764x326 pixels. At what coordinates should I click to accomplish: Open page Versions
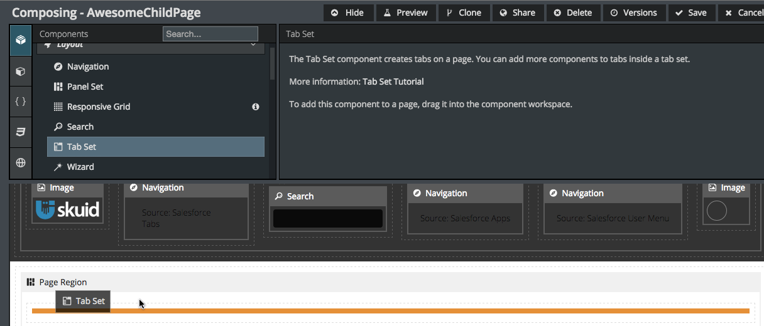[x=633, y=13]
